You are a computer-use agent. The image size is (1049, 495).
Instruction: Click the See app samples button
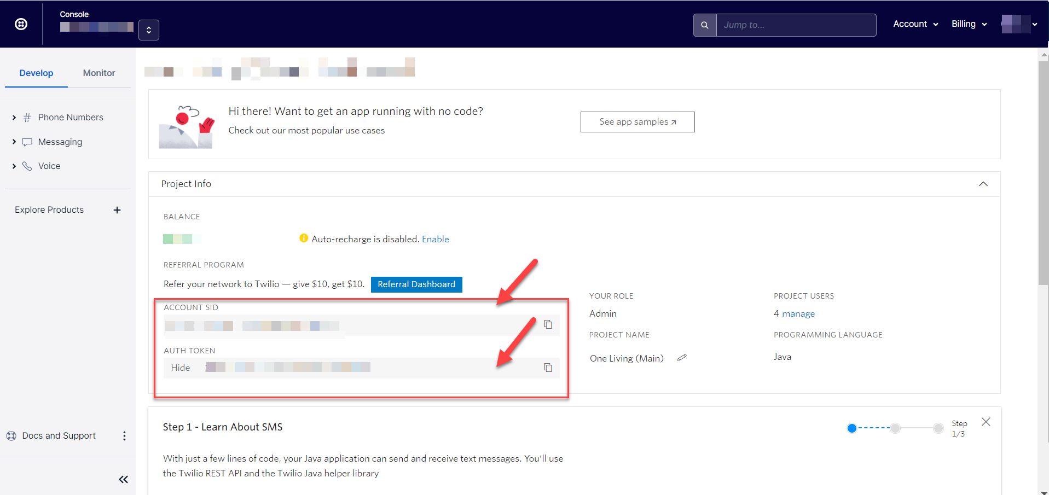click(x=637, y=122)
